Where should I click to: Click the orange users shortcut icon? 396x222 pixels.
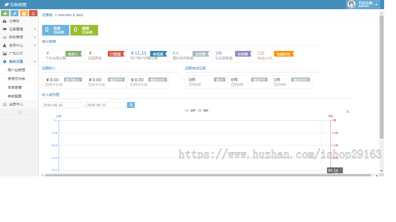(24, 13)
